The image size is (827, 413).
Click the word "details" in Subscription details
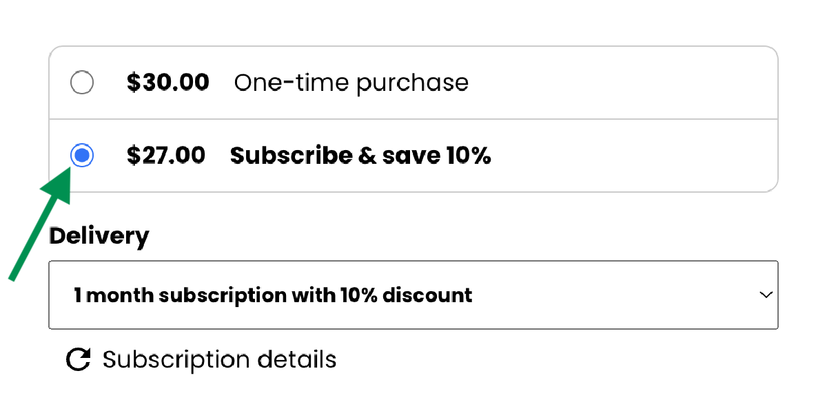click(x=296, y=359)
